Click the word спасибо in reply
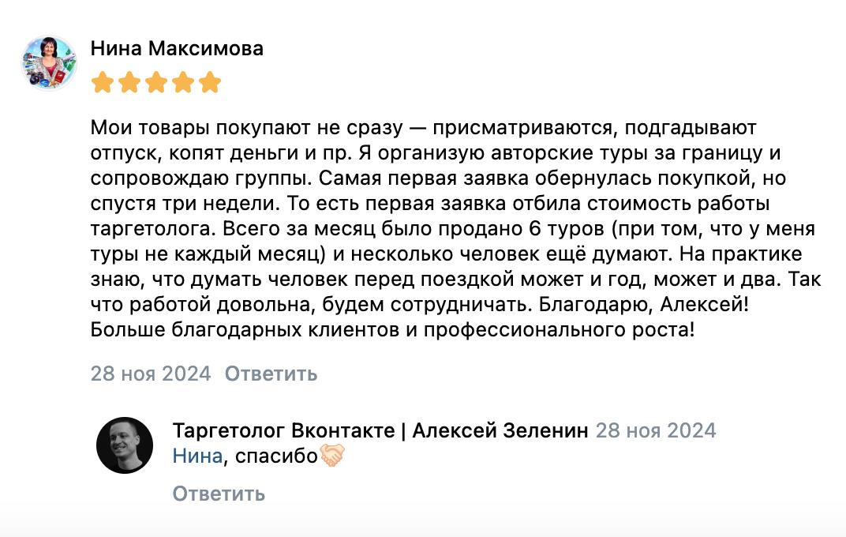The width and height of the screenshot is (846, 537). [276, 456]
